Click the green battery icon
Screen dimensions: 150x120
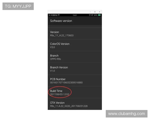[99, 15]
